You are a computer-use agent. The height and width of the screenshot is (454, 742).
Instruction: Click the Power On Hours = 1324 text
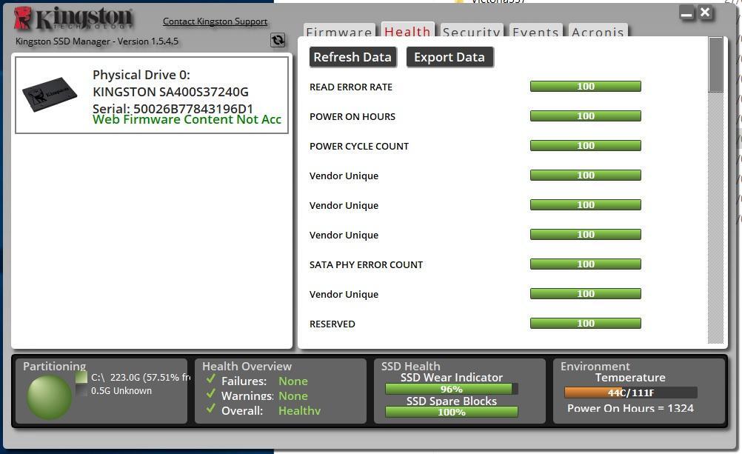click(630, 408)
